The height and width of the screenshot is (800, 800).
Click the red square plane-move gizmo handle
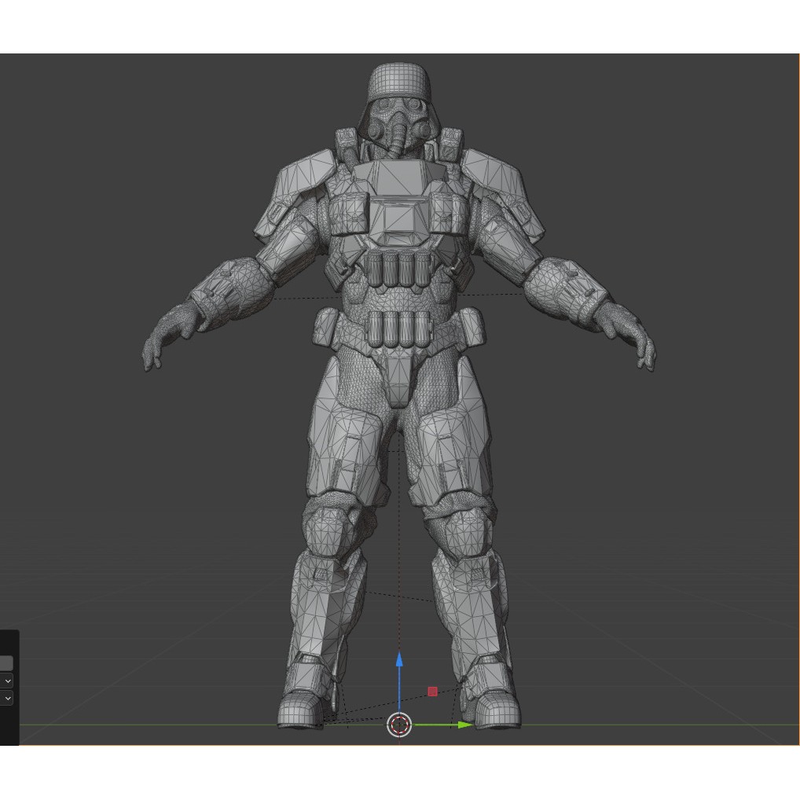click(433, 692)
